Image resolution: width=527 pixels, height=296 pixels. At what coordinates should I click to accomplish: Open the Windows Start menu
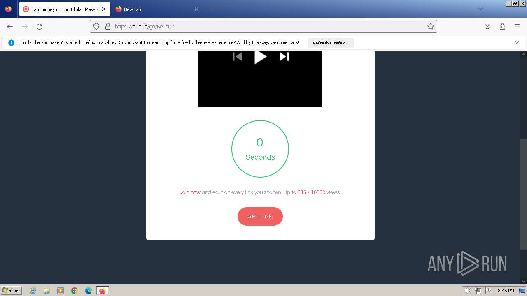click(11, 290)
